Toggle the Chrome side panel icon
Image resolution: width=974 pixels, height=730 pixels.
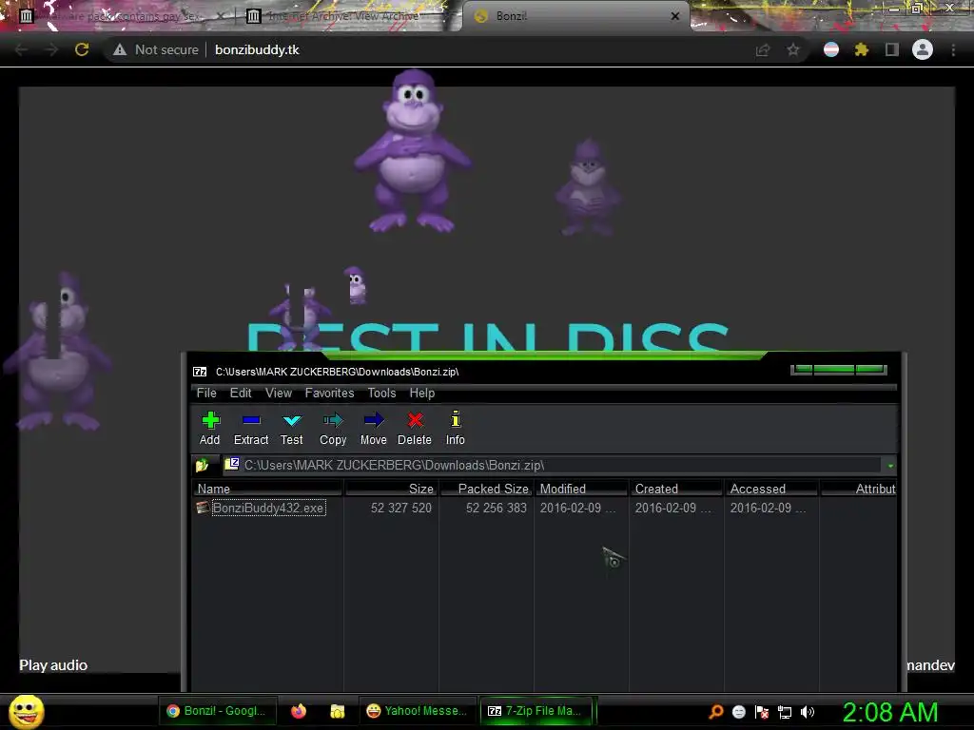click(892, 49)
